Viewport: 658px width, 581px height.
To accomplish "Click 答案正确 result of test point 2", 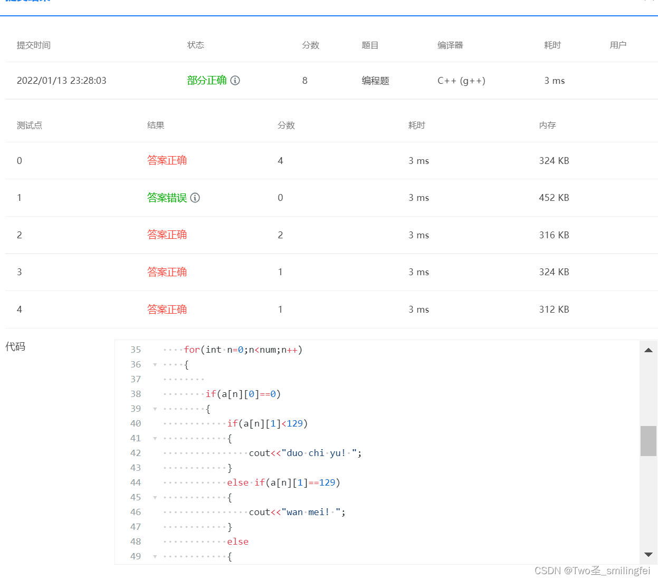I will coord(167,235).
